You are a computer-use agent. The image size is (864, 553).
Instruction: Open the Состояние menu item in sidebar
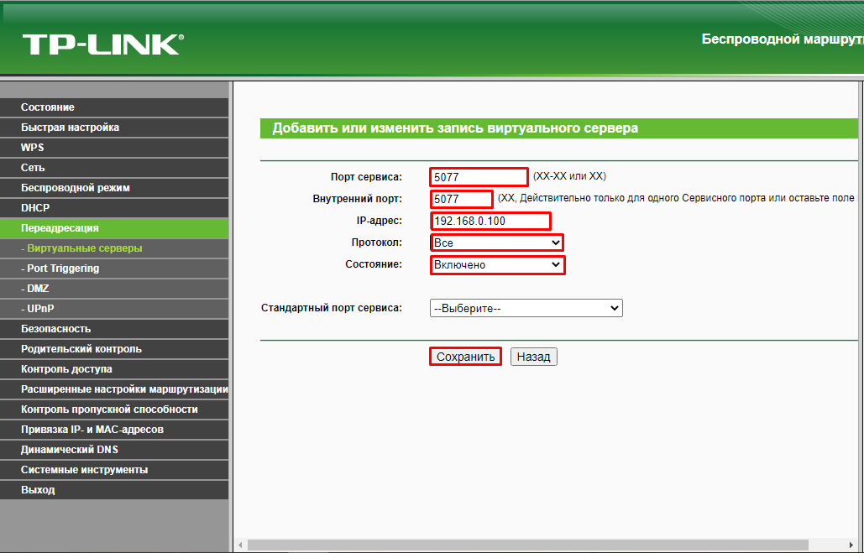48,107
